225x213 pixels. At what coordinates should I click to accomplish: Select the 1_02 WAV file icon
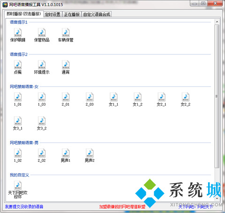pos(18,153)
